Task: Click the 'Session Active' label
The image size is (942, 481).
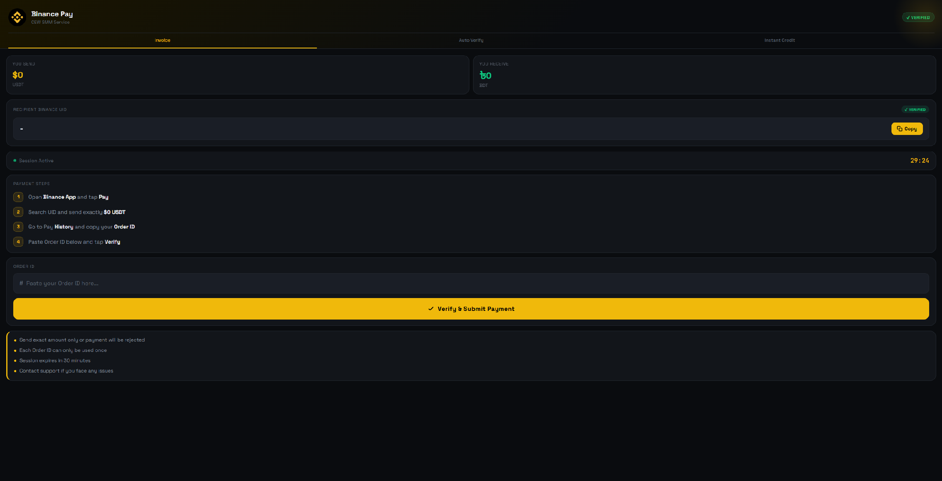Action: [x=36, y=161]
